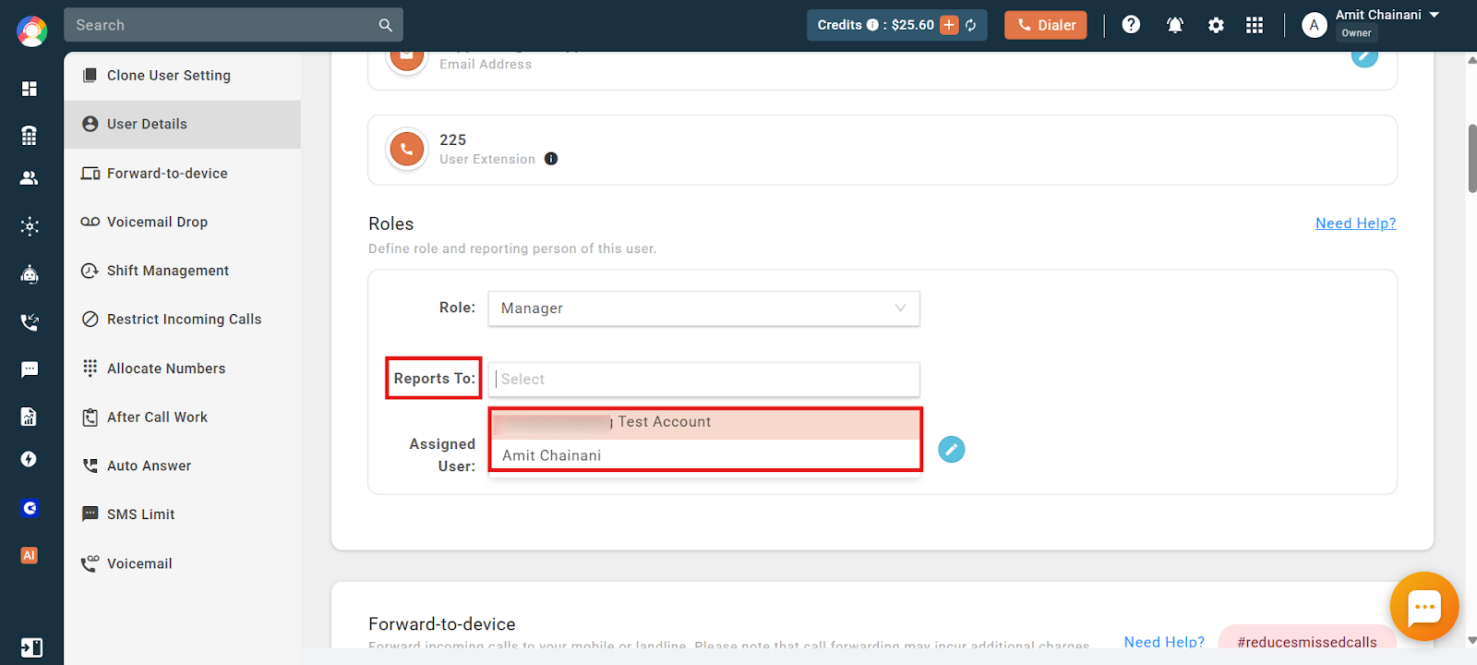
Task: Open After Call Work
Action: [x=182, y=417]
